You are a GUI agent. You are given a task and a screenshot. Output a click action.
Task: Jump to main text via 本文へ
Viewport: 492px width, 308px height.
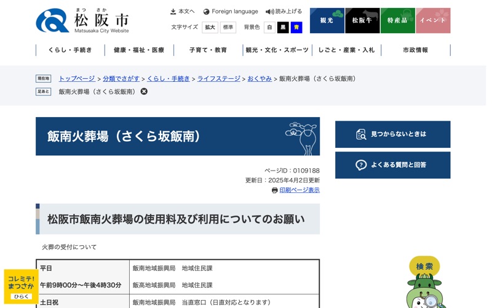[x=186, y=11]
